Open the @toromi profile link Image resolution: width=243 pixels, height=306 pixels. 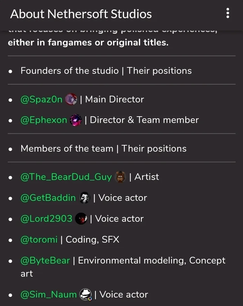pos(39,240)
